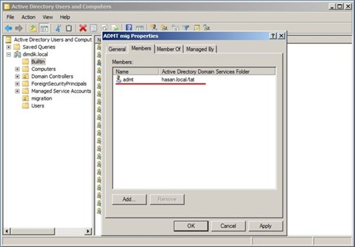Select the Saved Queries tree item
This screenshot has height=247, width=355.
[x=39, y=47]
